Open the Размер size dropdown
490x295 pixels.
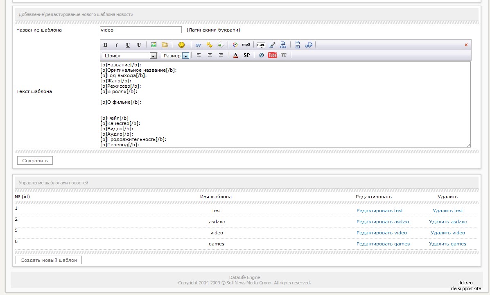point(175,56)
